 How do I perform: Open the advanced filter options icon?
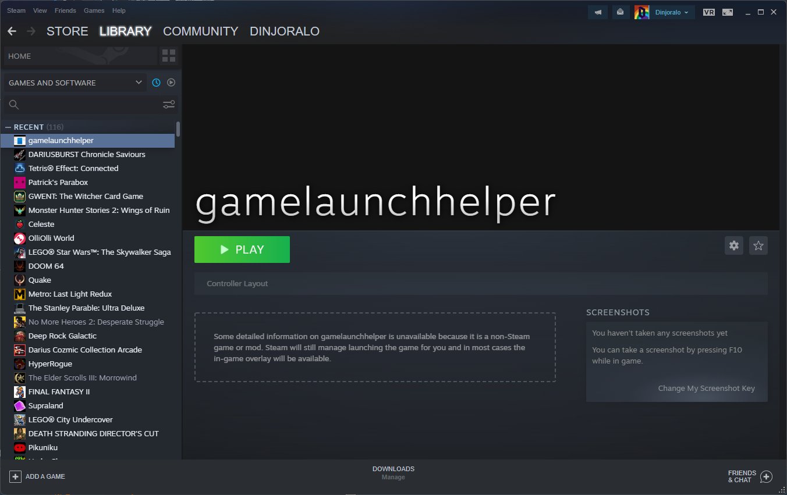(x=169, y=105)
